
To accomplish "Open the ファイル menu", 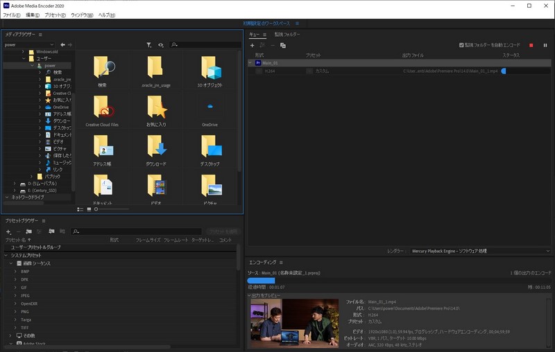I will pyautogui.click(x=12, y=15).
